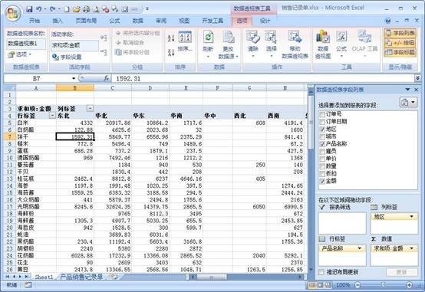Click 更改数据源 change data source
Screen dimensions: 425x292
[x=228, y=44]
